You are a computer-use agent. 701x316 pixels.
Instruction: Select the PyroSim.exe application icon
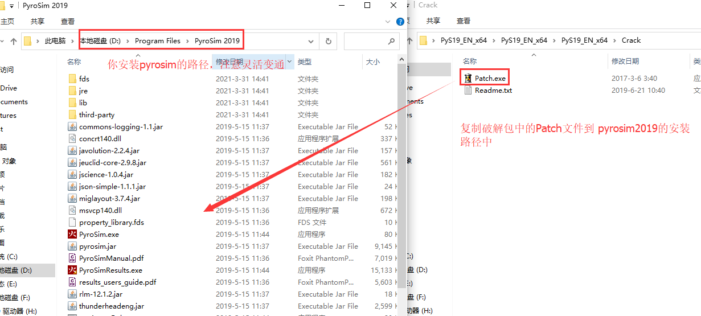pyautogui.click(x=72, y=234)
